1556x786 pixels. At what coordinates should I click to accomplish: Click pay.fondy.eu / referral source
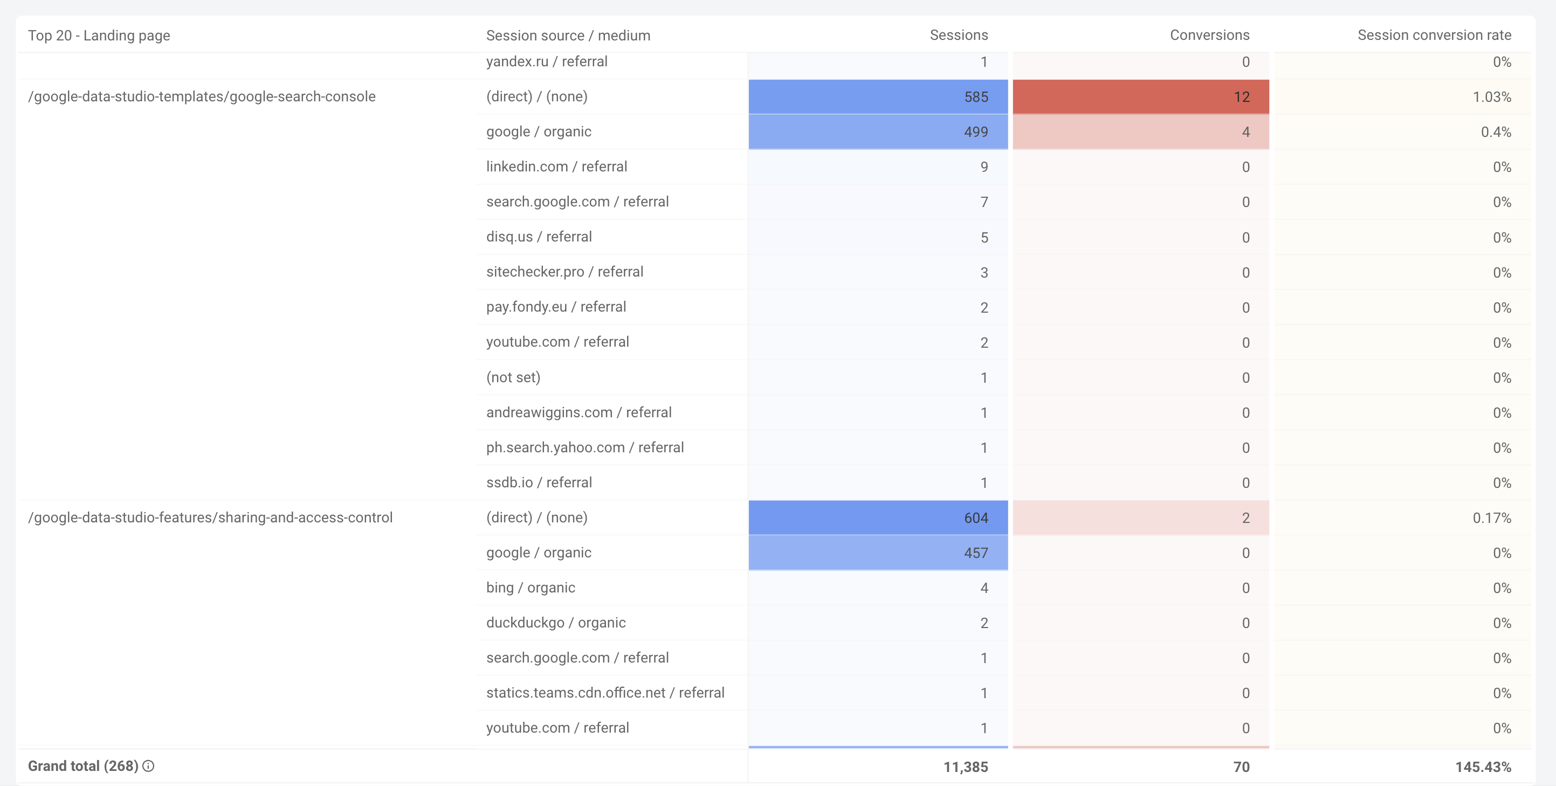[556, 307]
